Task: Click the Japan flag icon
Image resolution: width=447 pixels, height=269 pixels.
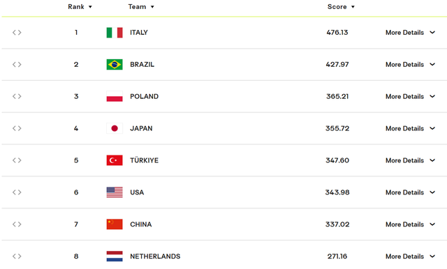Action: pos(115,128)
